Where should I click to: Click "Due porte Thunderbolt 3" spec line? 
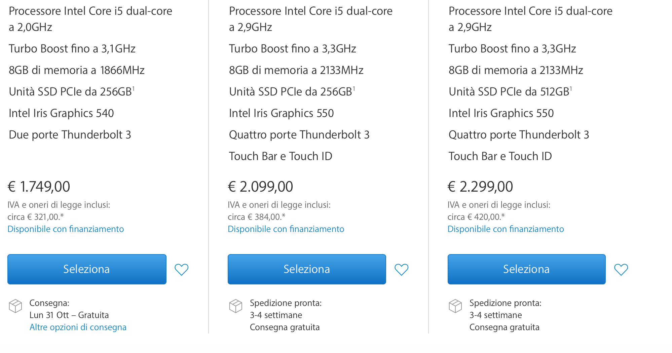(x=70, y=134)
